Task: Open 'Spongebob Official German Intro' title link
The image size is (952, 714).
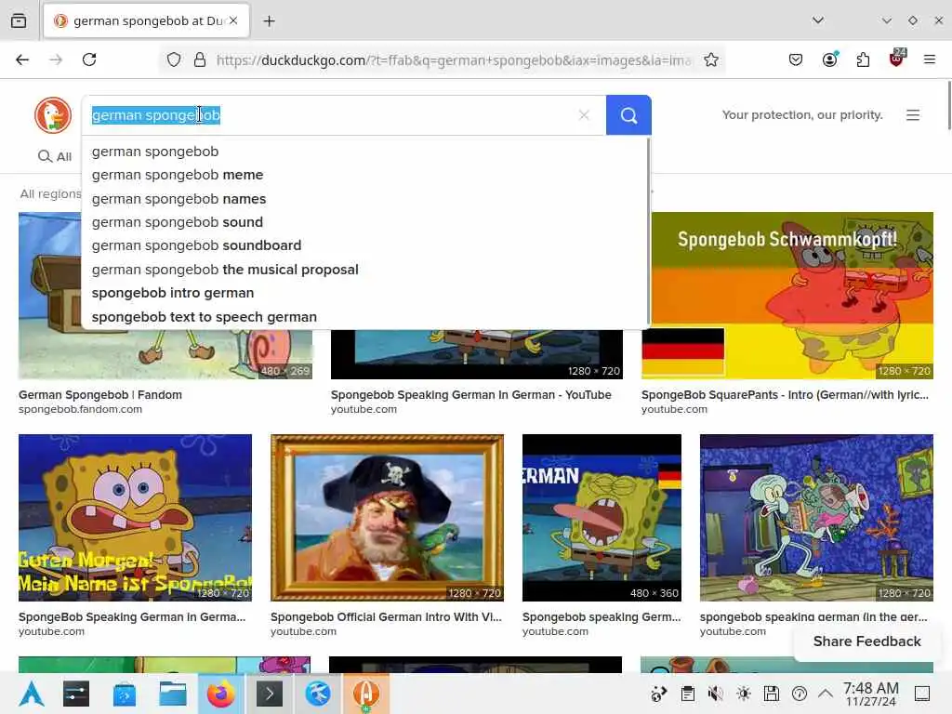Action: tap(386, 617)
